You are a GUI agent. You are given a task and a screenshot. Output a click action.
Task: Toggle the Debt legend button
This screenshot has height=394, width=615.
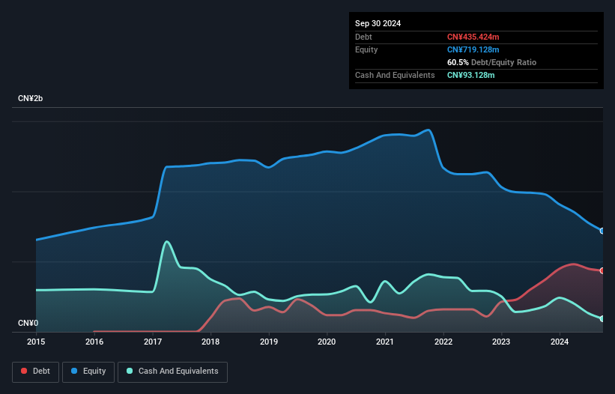click(36, 372)
